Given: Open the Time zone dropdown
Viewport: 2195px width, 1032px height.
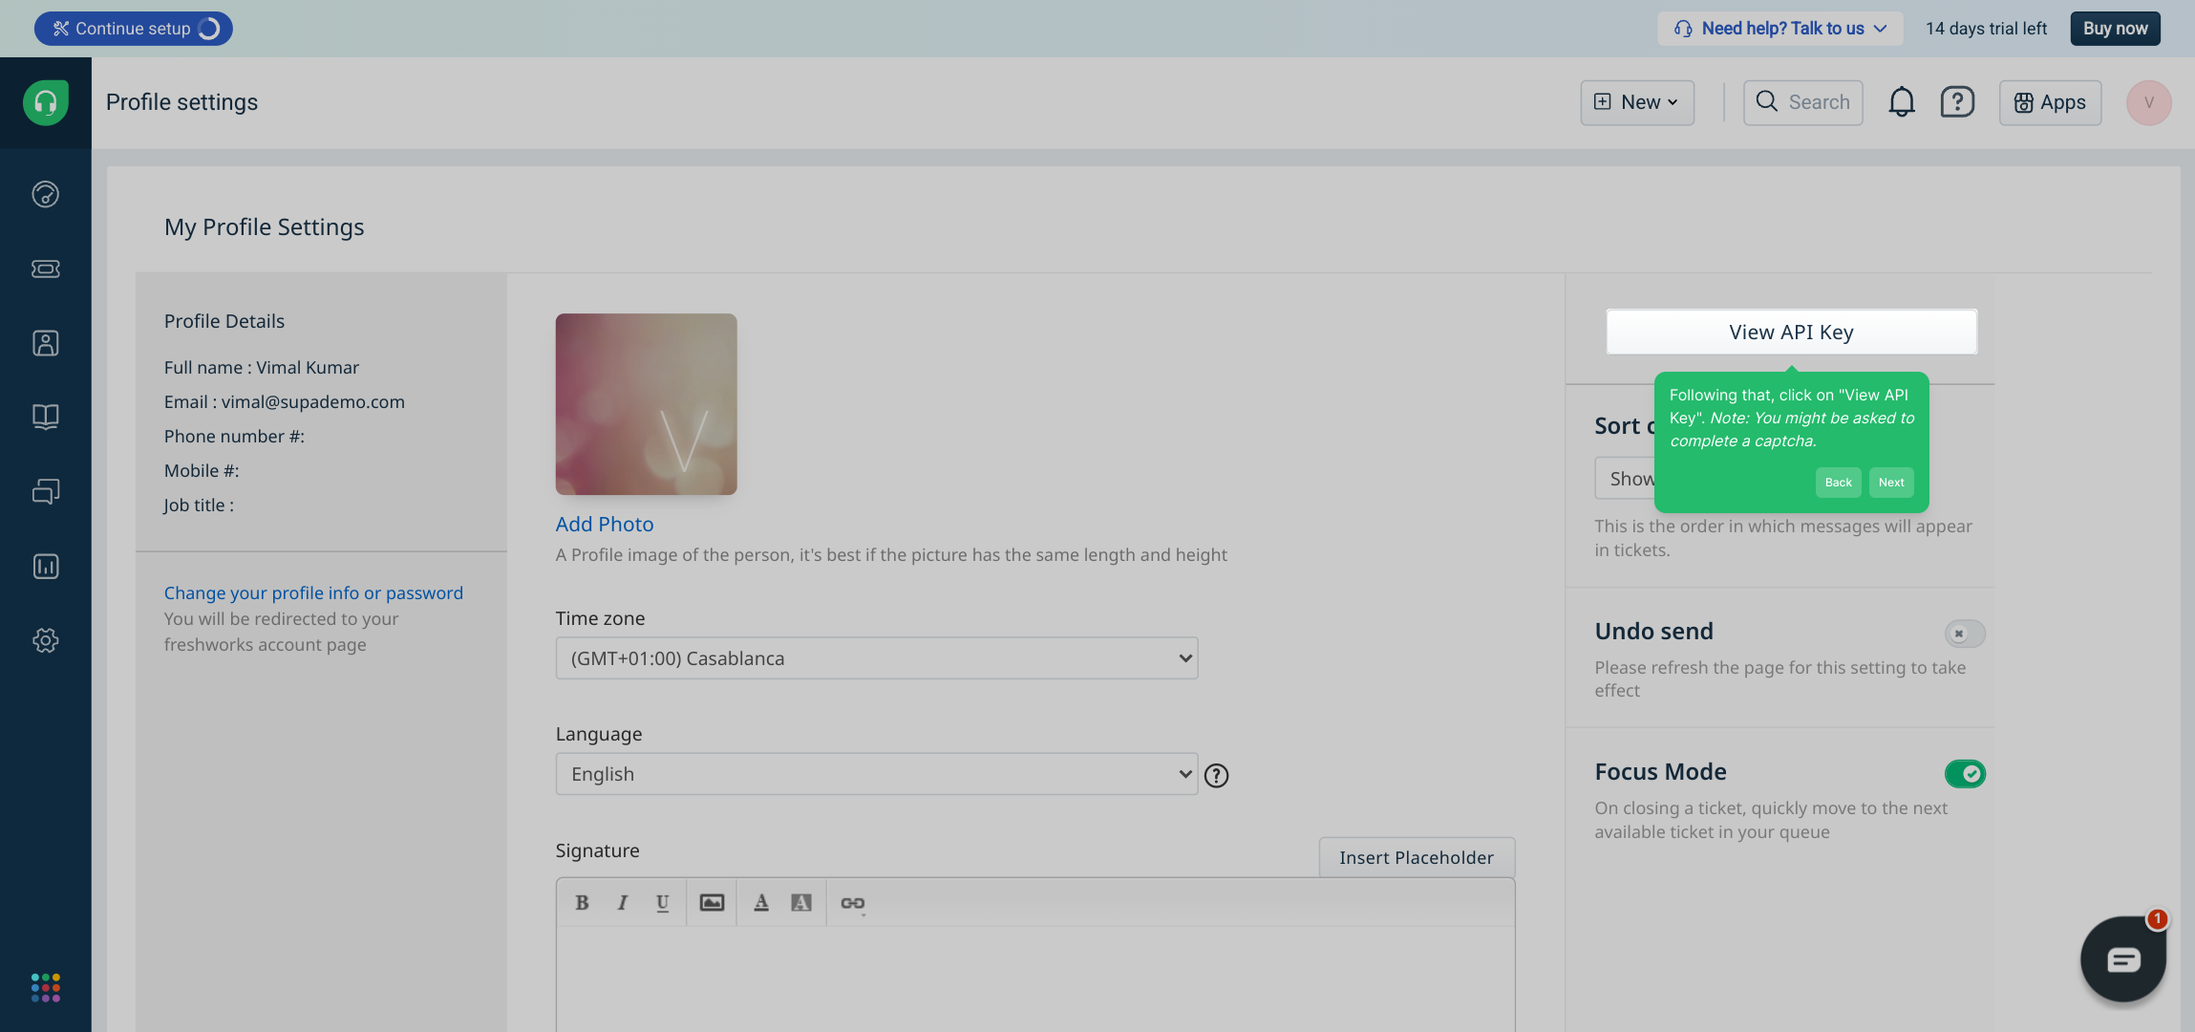Looking at the screenshot, I should (876, 658).
